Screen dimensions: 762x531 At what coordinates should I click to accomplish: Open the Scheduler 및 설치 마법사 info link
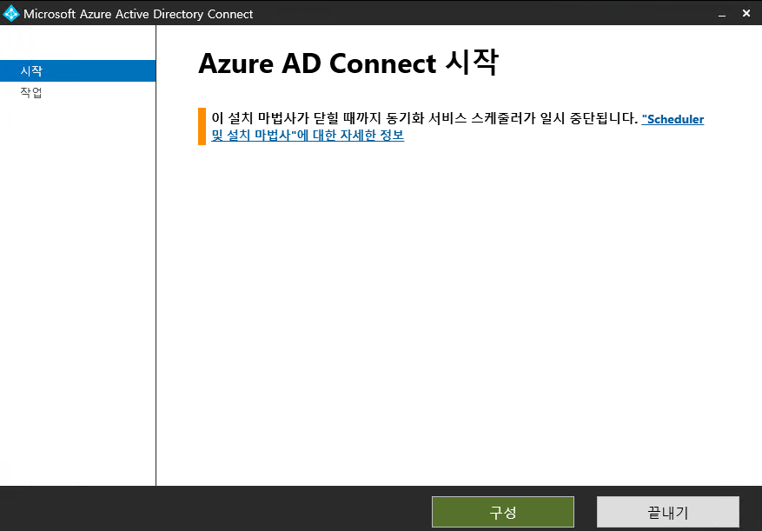tap(308, 136)
